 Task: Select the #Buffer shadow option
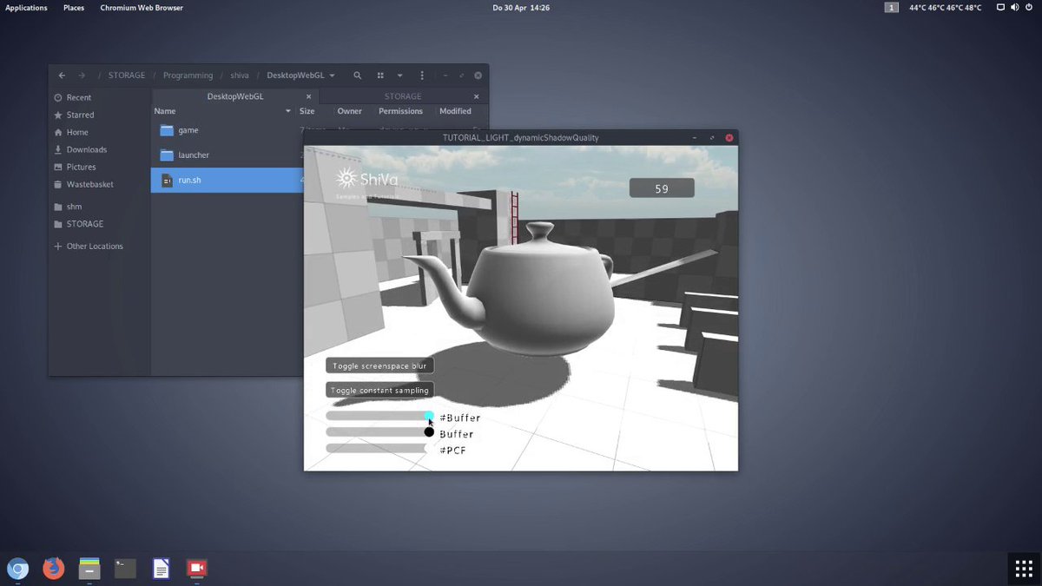point(428,416)
